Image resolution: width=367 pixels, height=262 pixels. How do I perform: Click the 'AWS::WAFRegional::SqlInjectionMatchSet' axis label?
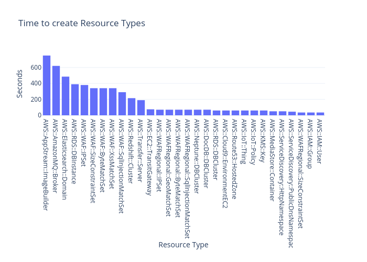pyautogui.click(x=188, y=179)
